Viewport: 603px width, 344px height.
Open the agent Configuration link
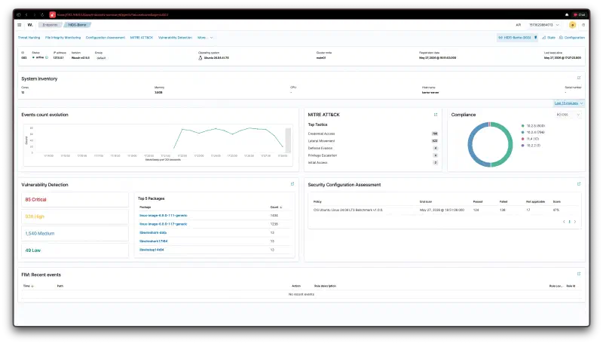pyautogui.click(x=572, y=38)
